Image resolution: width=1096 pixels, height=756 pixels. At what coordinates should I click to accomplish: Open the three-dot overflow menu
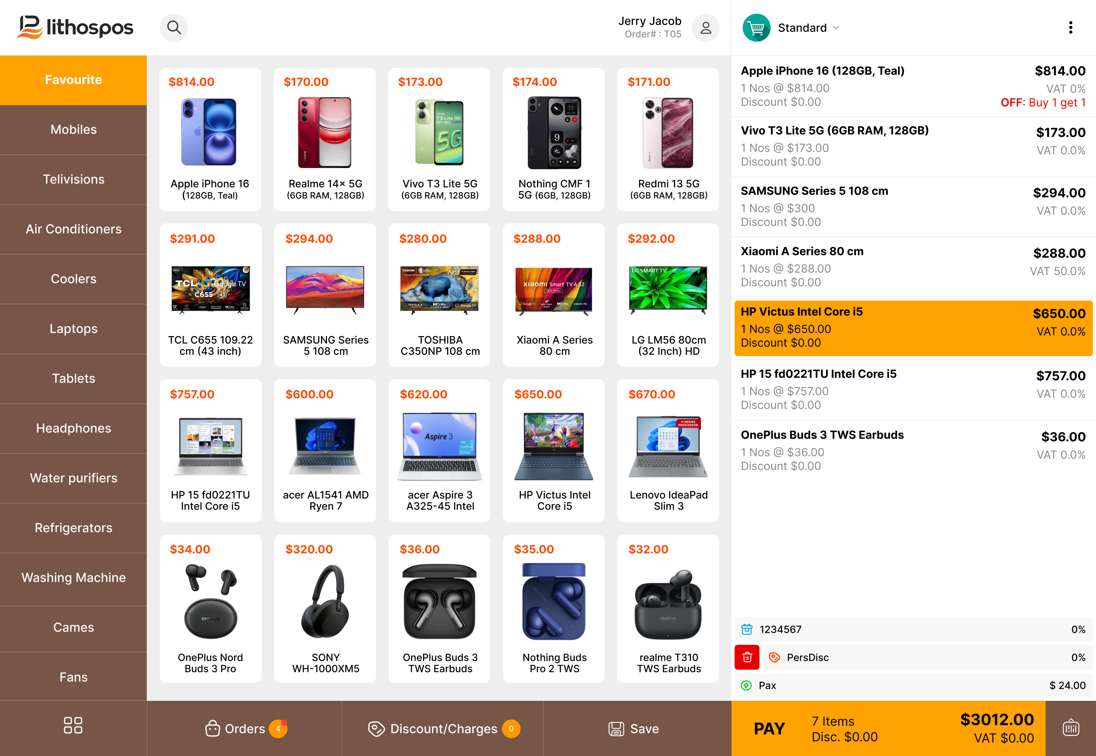1070,27
